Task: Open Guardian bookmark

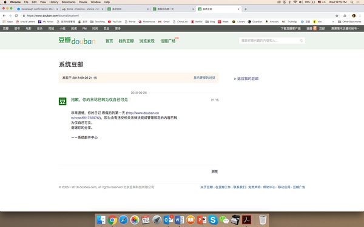Action: click(255, 22)
